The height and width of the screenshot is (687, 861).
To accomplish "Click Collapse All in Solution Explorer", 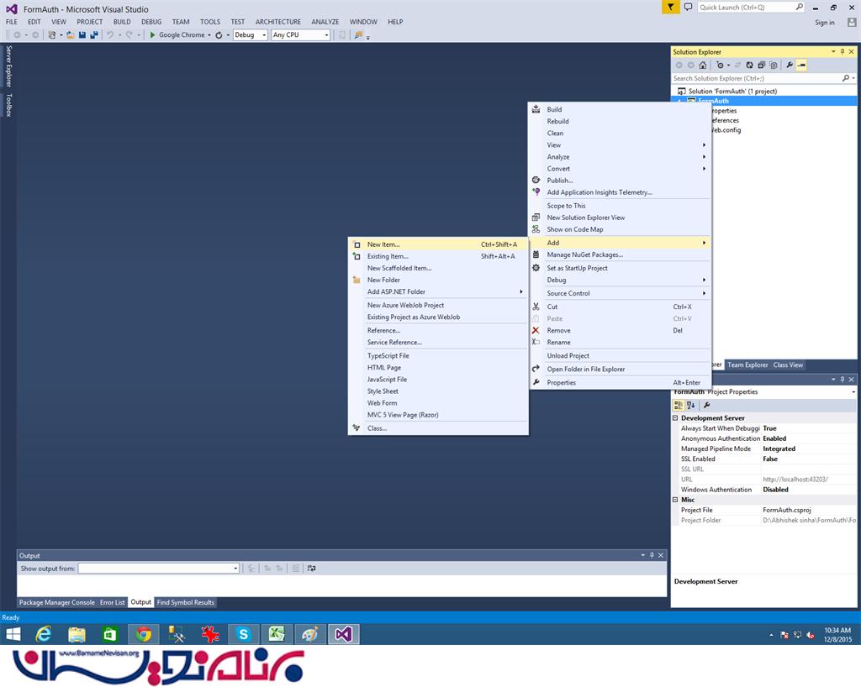I will (x=761, y=66).
